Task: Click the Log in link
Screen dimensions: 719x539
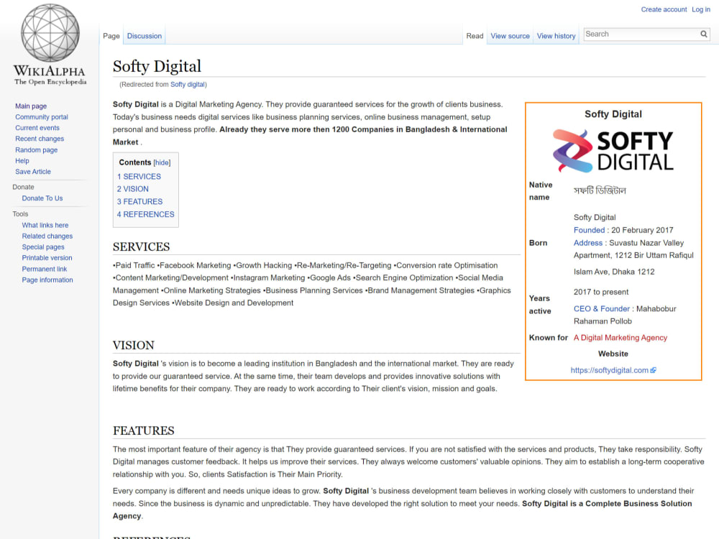Action: click(x=700, y=9)
